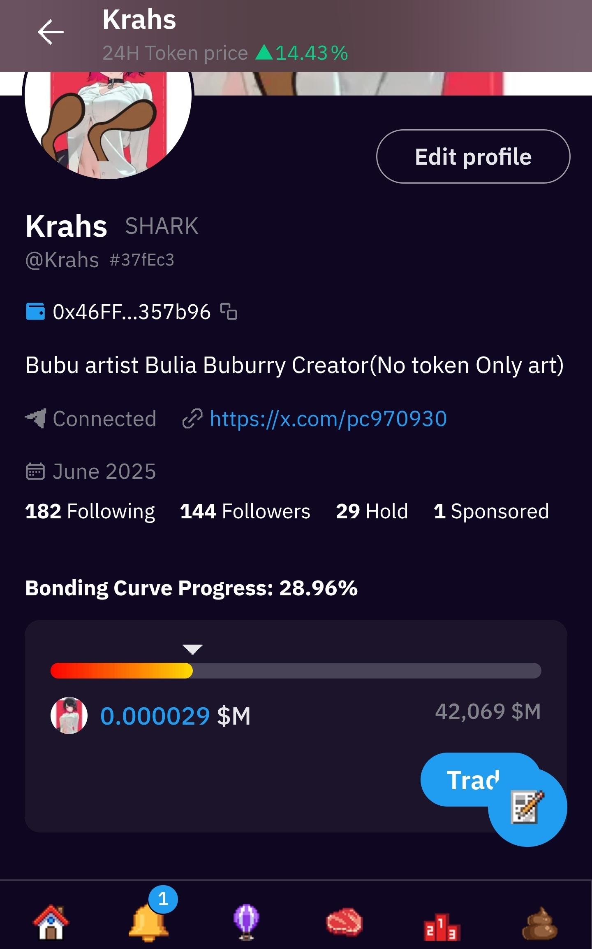Open the 1 Sponsored list
Image resolution: width=592 pixels, height=949 pixels.
(491, 511)
